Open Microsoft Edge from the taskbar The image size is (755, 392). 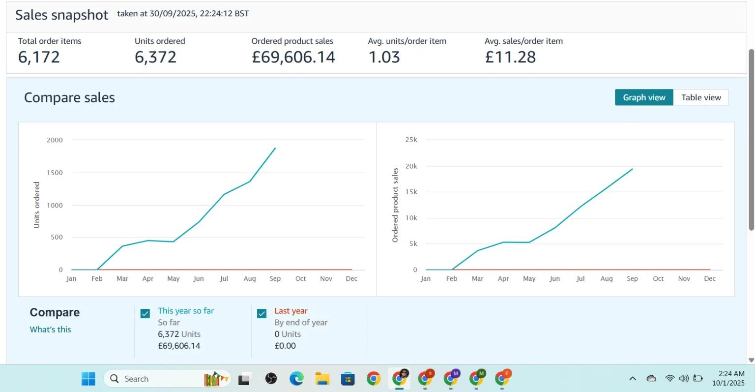[296, 379]
